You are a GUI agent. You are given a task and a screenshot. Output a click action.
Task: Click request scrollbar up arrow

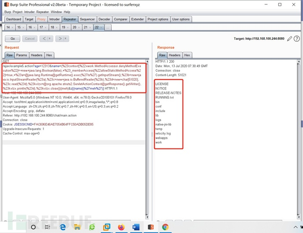[x=147, y=61]
